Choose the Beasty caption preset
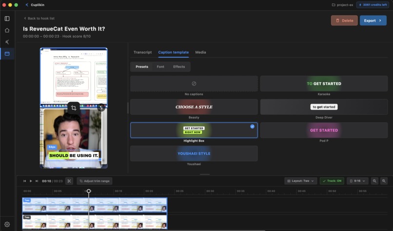This screenshot has height=231, width=393. click(x=194, y=107)
